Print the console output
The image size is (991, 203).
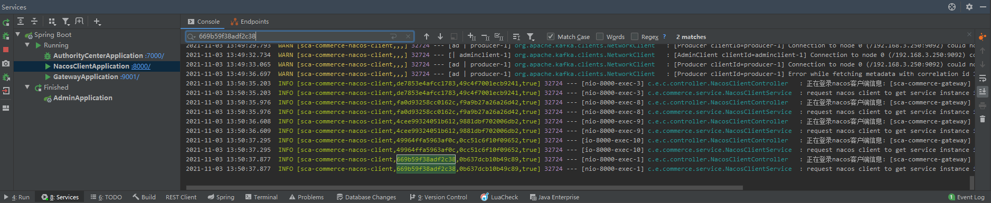[x=983, y=105]
